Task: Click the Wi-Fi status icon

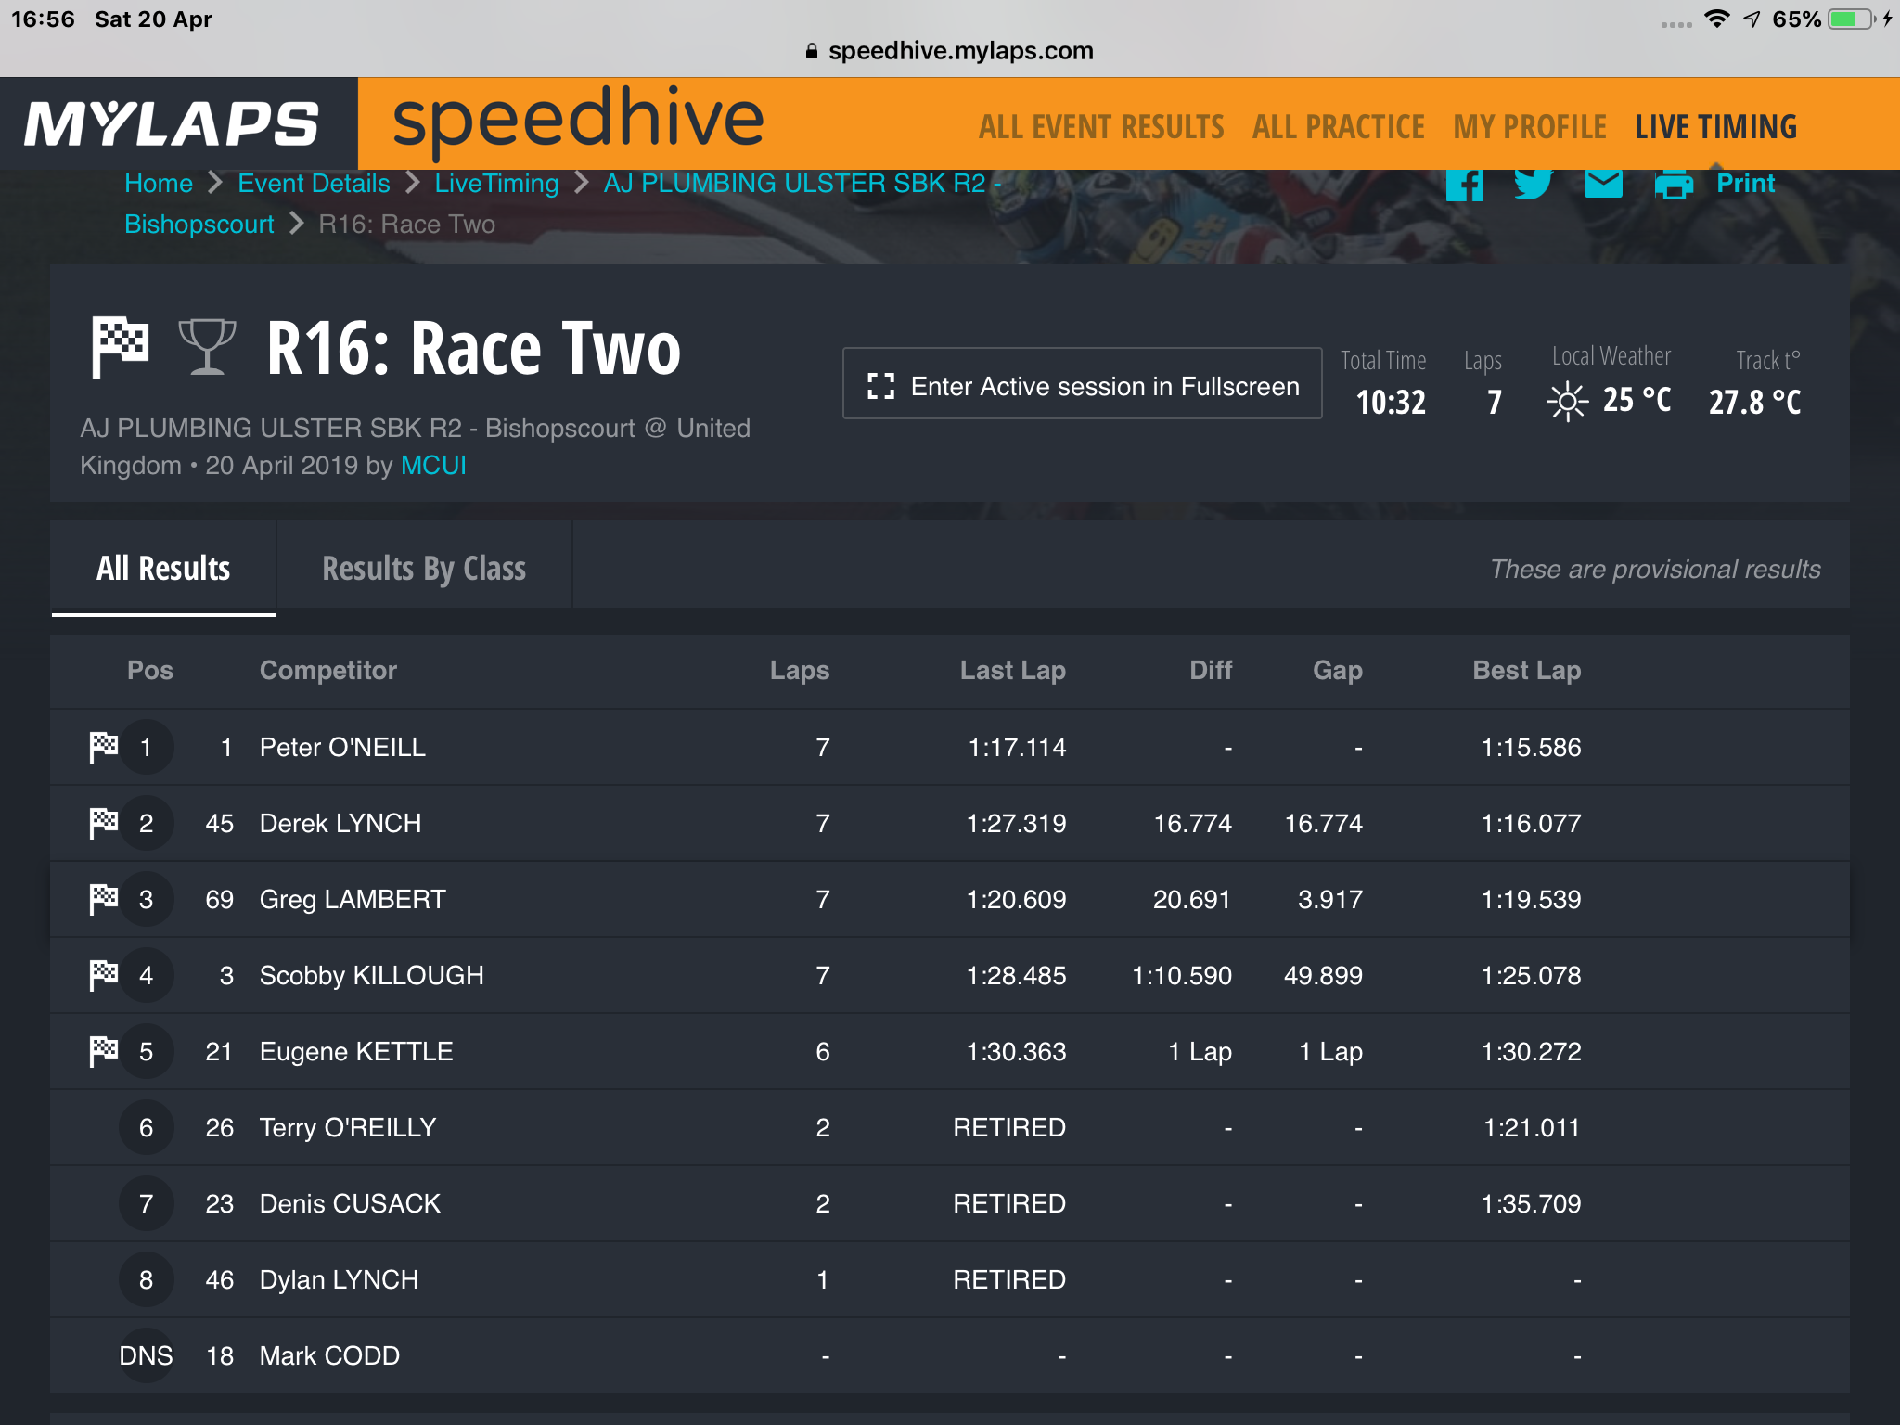Action: click(1717, 19)
